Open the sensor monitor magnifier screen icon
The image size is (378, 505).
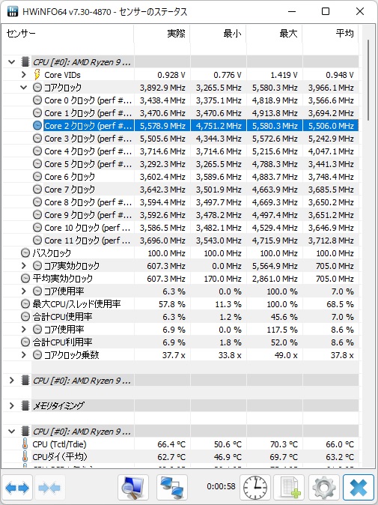133,488
